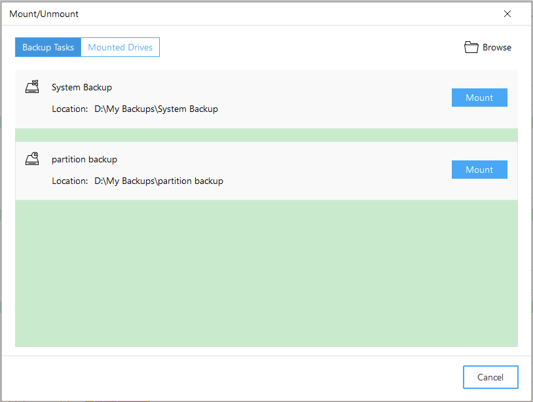Click the System Backup disk icon
The height and width of the screenshot is (402, 533).
[32, 86]
